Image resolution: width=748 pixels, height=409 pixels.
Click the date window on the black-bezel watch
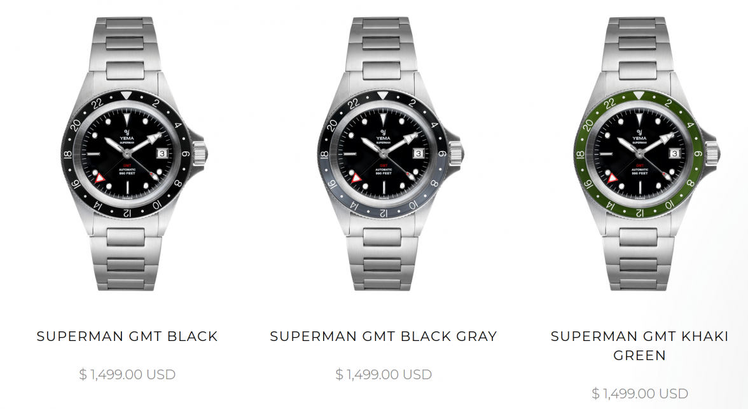(x=163, y=153)
